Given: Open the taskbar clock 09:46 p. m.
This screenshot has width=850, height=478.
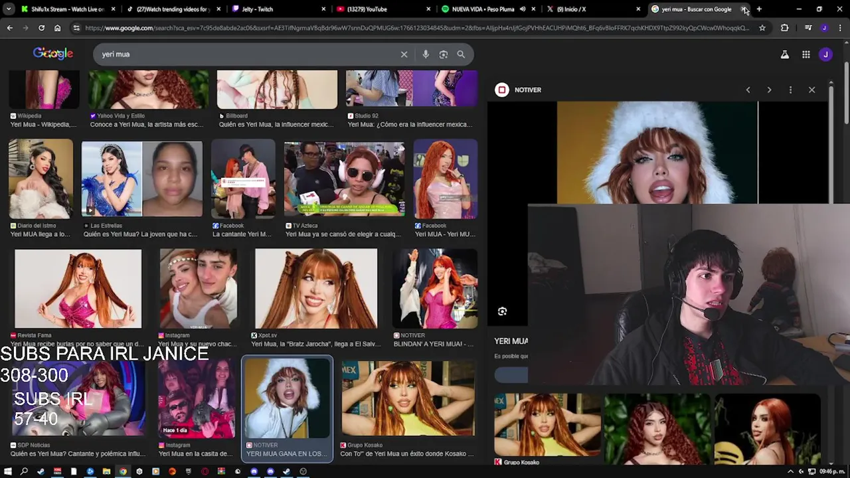Looking at the screenshot, I should [x=831, y=471].
